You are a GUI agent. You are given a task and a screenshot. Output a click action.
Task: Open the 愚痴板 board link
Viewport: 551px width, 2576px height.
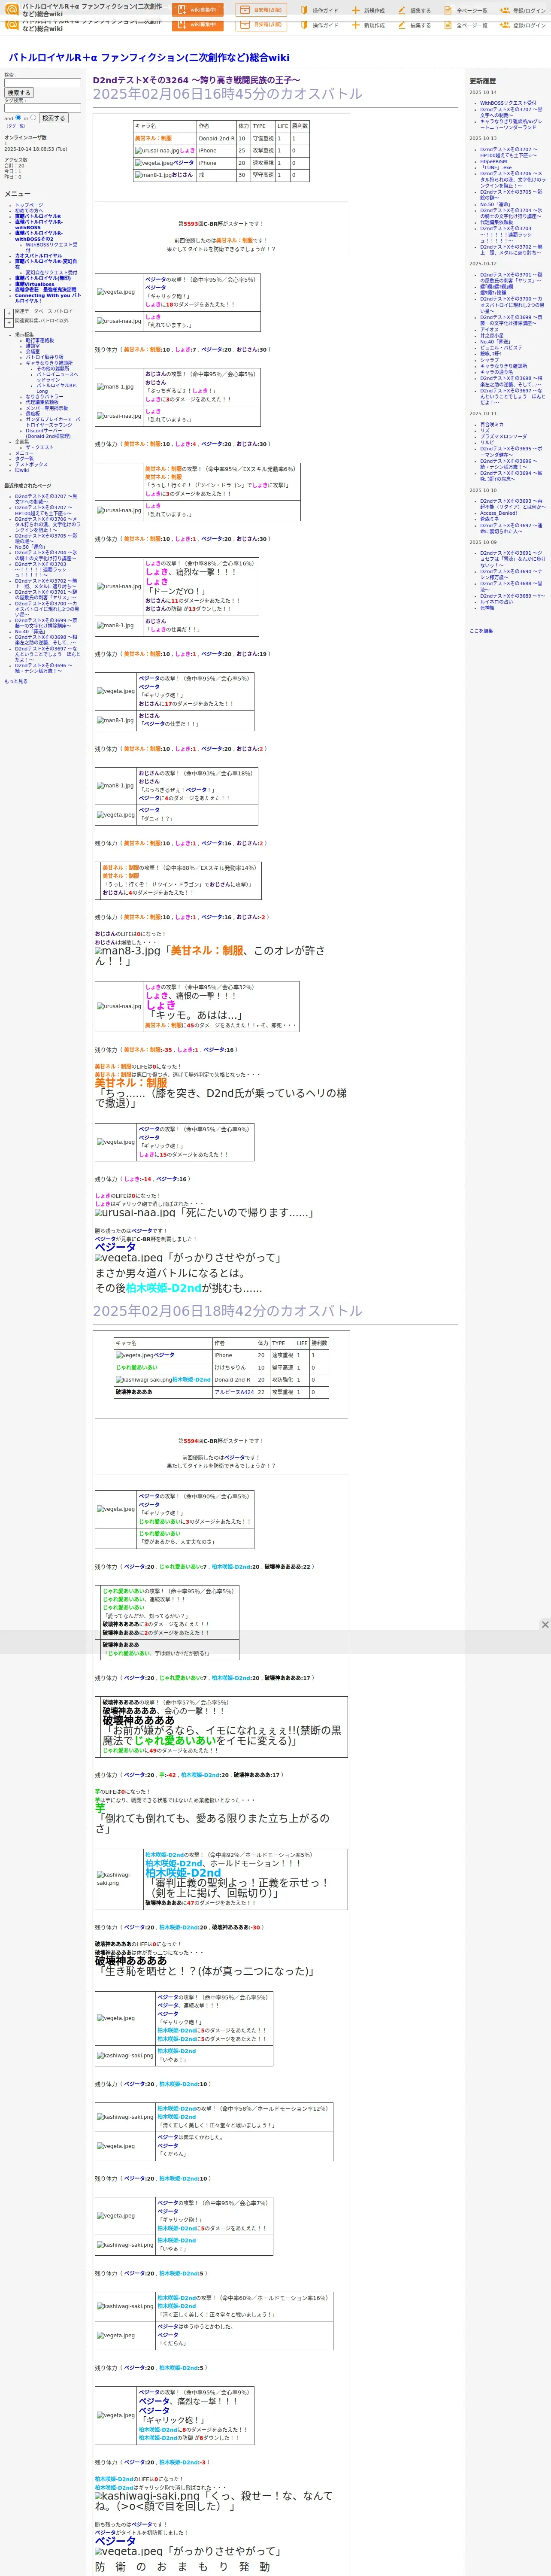pos(33,414)
